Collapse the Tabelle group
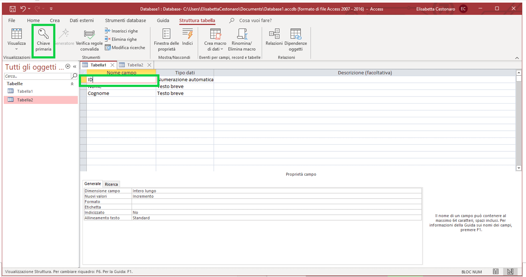This screenshot has width=526, height=277. [x=72, y=84]
